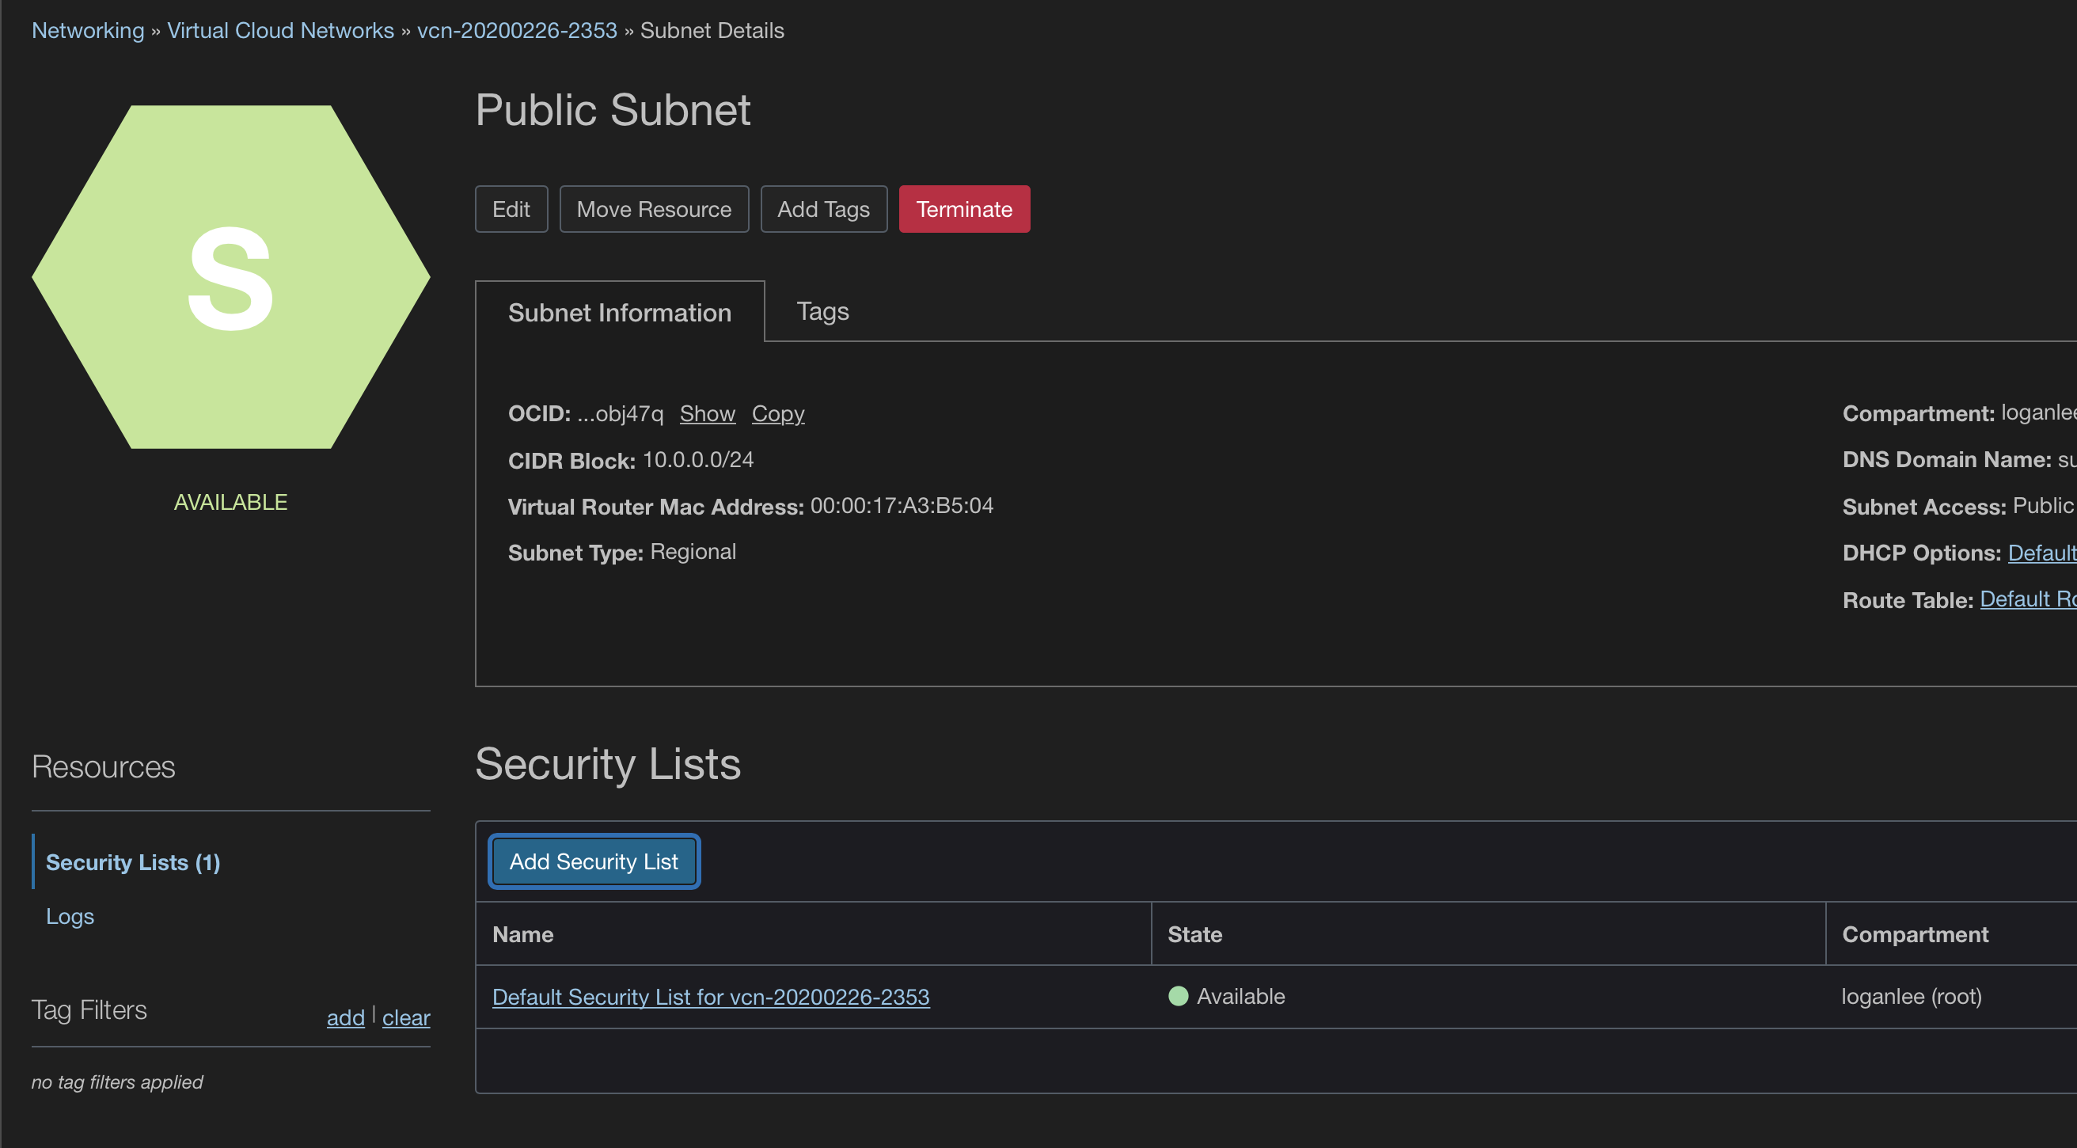Open the Edit subnet button
2077x1148 pixels.
click(x=511, y=210)
